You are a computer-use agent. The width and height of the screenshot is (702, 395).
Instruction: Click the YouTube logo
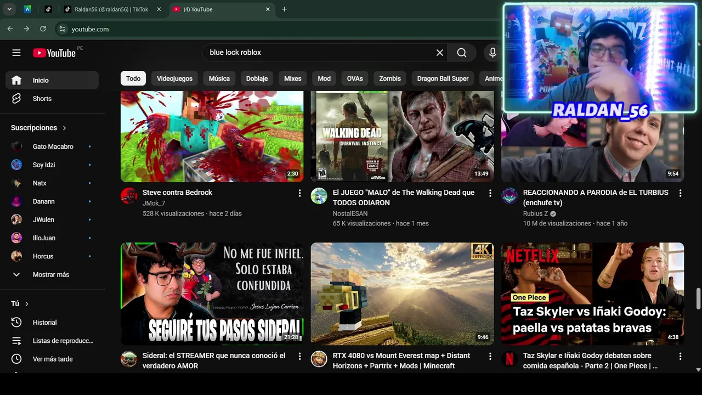pyautogui.click(x=54, y=53)
